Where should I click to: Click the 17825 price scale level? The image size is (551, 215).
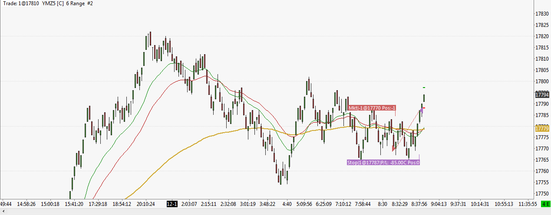click(543, 36)
